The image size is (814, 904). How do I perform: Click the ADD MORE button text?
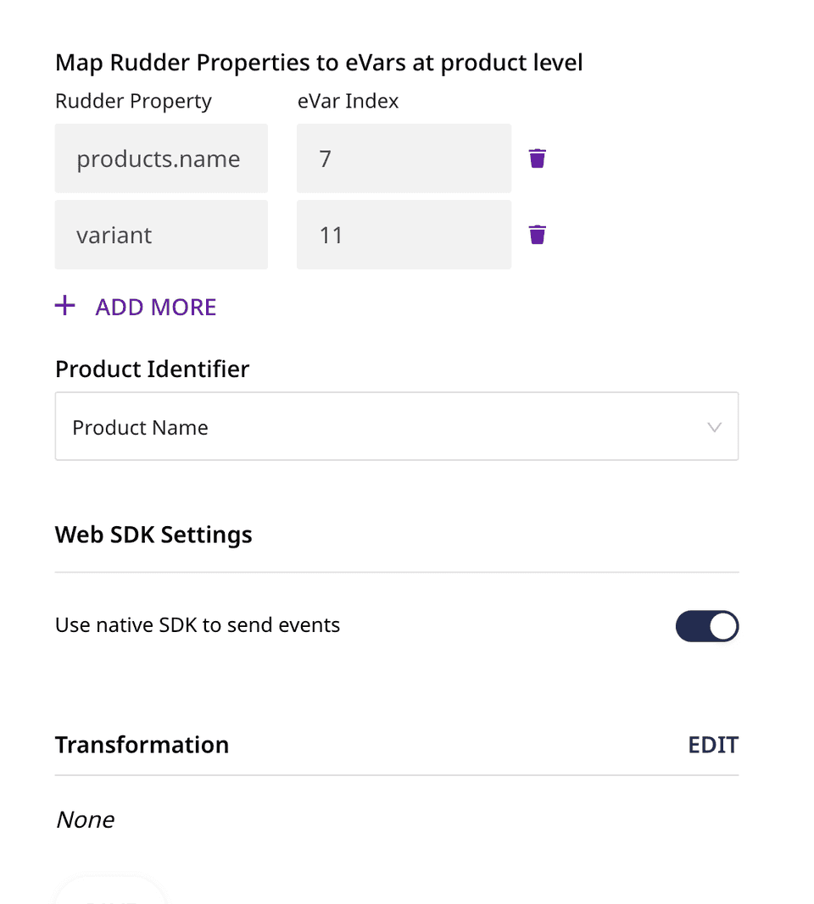point(156,307)
